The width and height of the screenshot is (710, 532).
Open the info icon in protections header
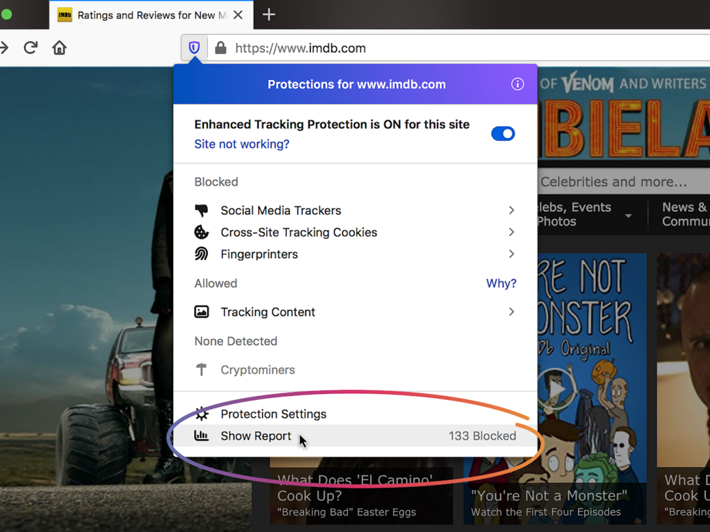[517, 84]
